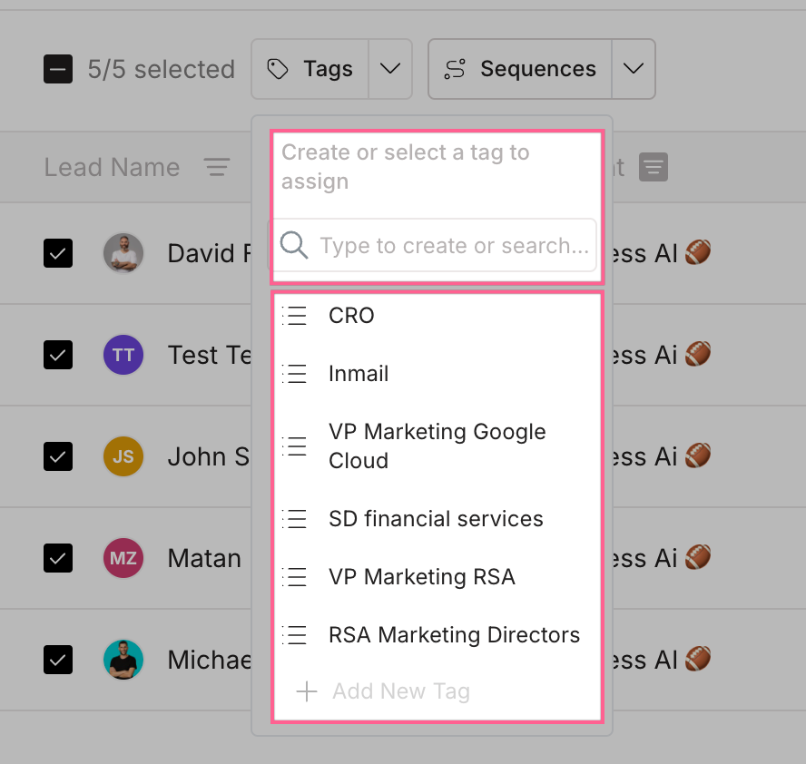806x764 pixels.
Task: Click the plus icon for Add New Tag
Action: click(307, 691)
